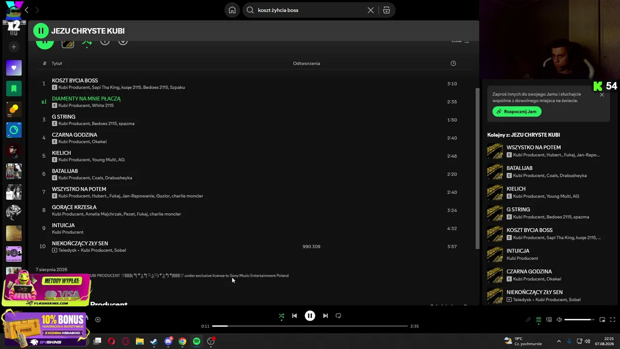Open the mini player

click(x=602, y=320)
